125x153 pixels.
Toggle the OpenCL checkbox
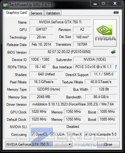point(33,134)
